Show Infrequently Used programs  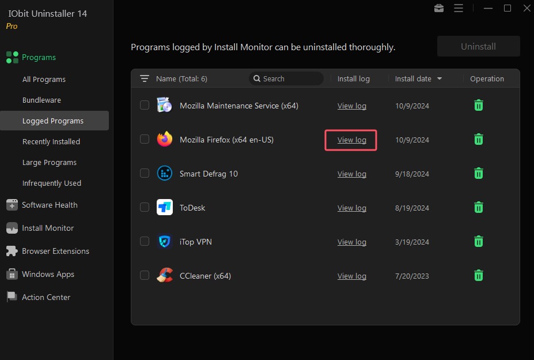[52, 183]
